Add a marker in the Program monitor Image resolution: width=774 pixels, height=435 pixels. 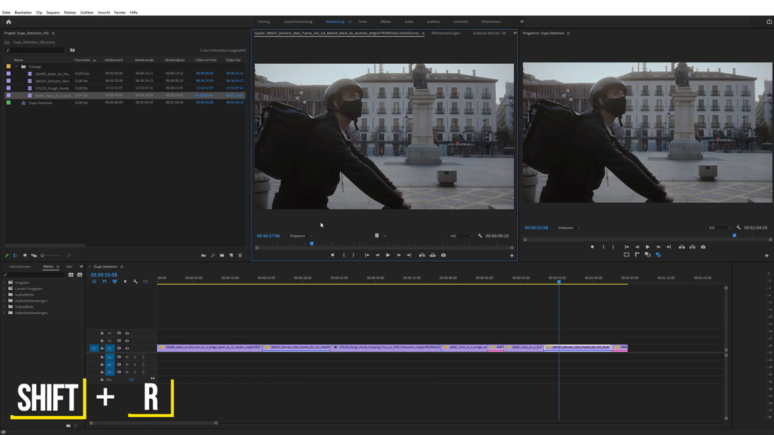[592, 247]
